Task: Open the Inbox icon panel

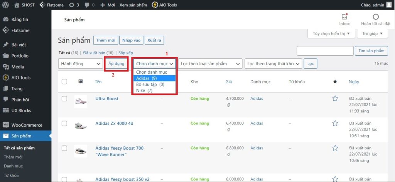Action: [x=344, y=17]
